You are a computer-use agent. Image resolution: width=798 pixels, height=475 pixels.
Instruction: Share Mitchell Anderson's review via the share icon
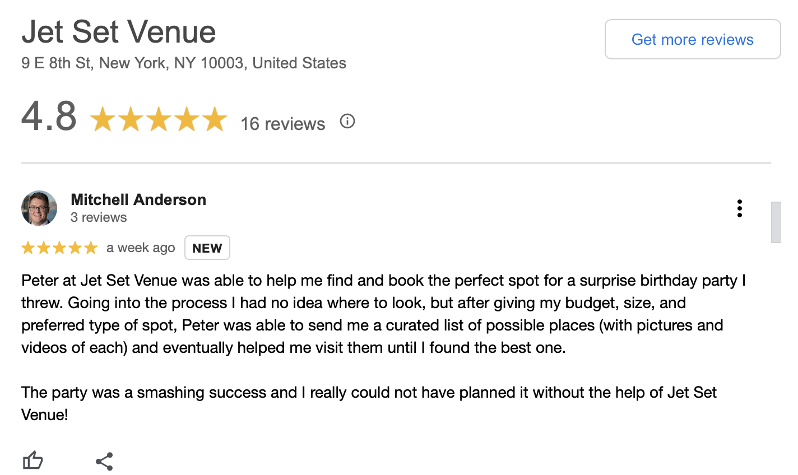tap(105, 461)
